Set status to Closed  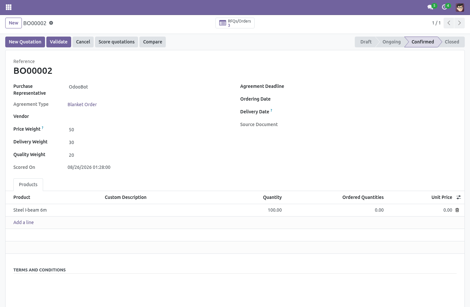click(x=452, y=42)
